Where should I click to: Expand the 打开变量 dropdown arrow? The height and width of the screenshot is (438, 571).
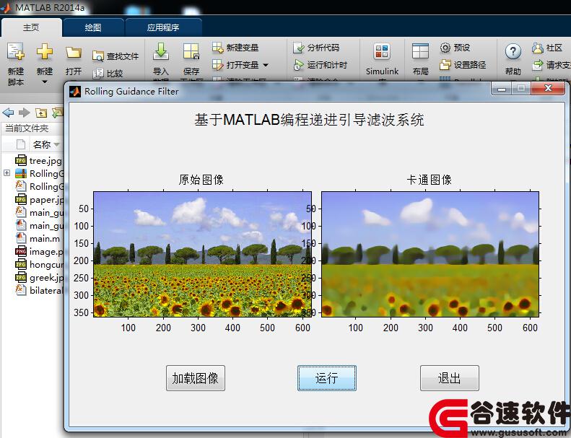point(266,65)
